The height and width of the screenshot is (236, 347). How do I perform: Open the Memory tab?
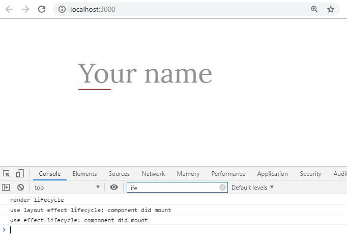(x=188, y=174)
